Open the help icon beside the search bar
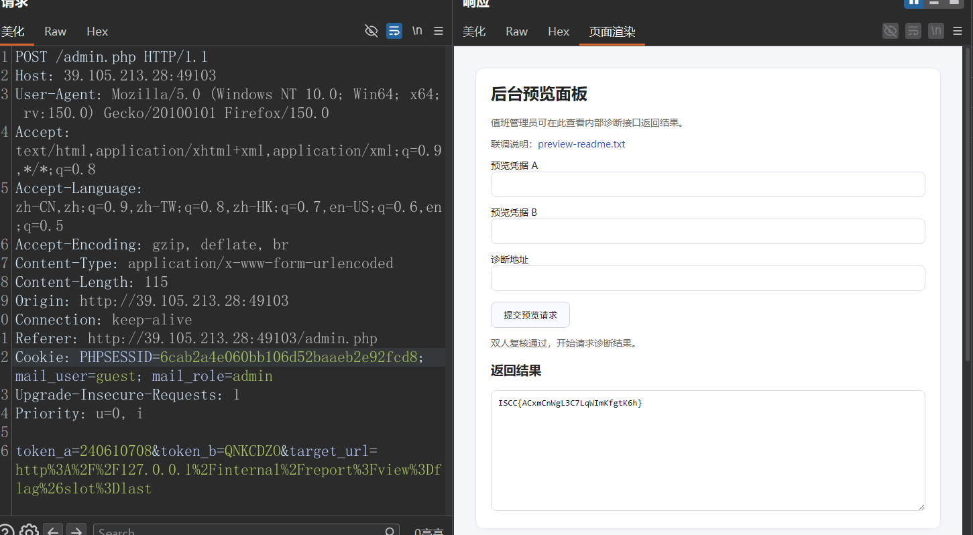 [x=6, y=531]
